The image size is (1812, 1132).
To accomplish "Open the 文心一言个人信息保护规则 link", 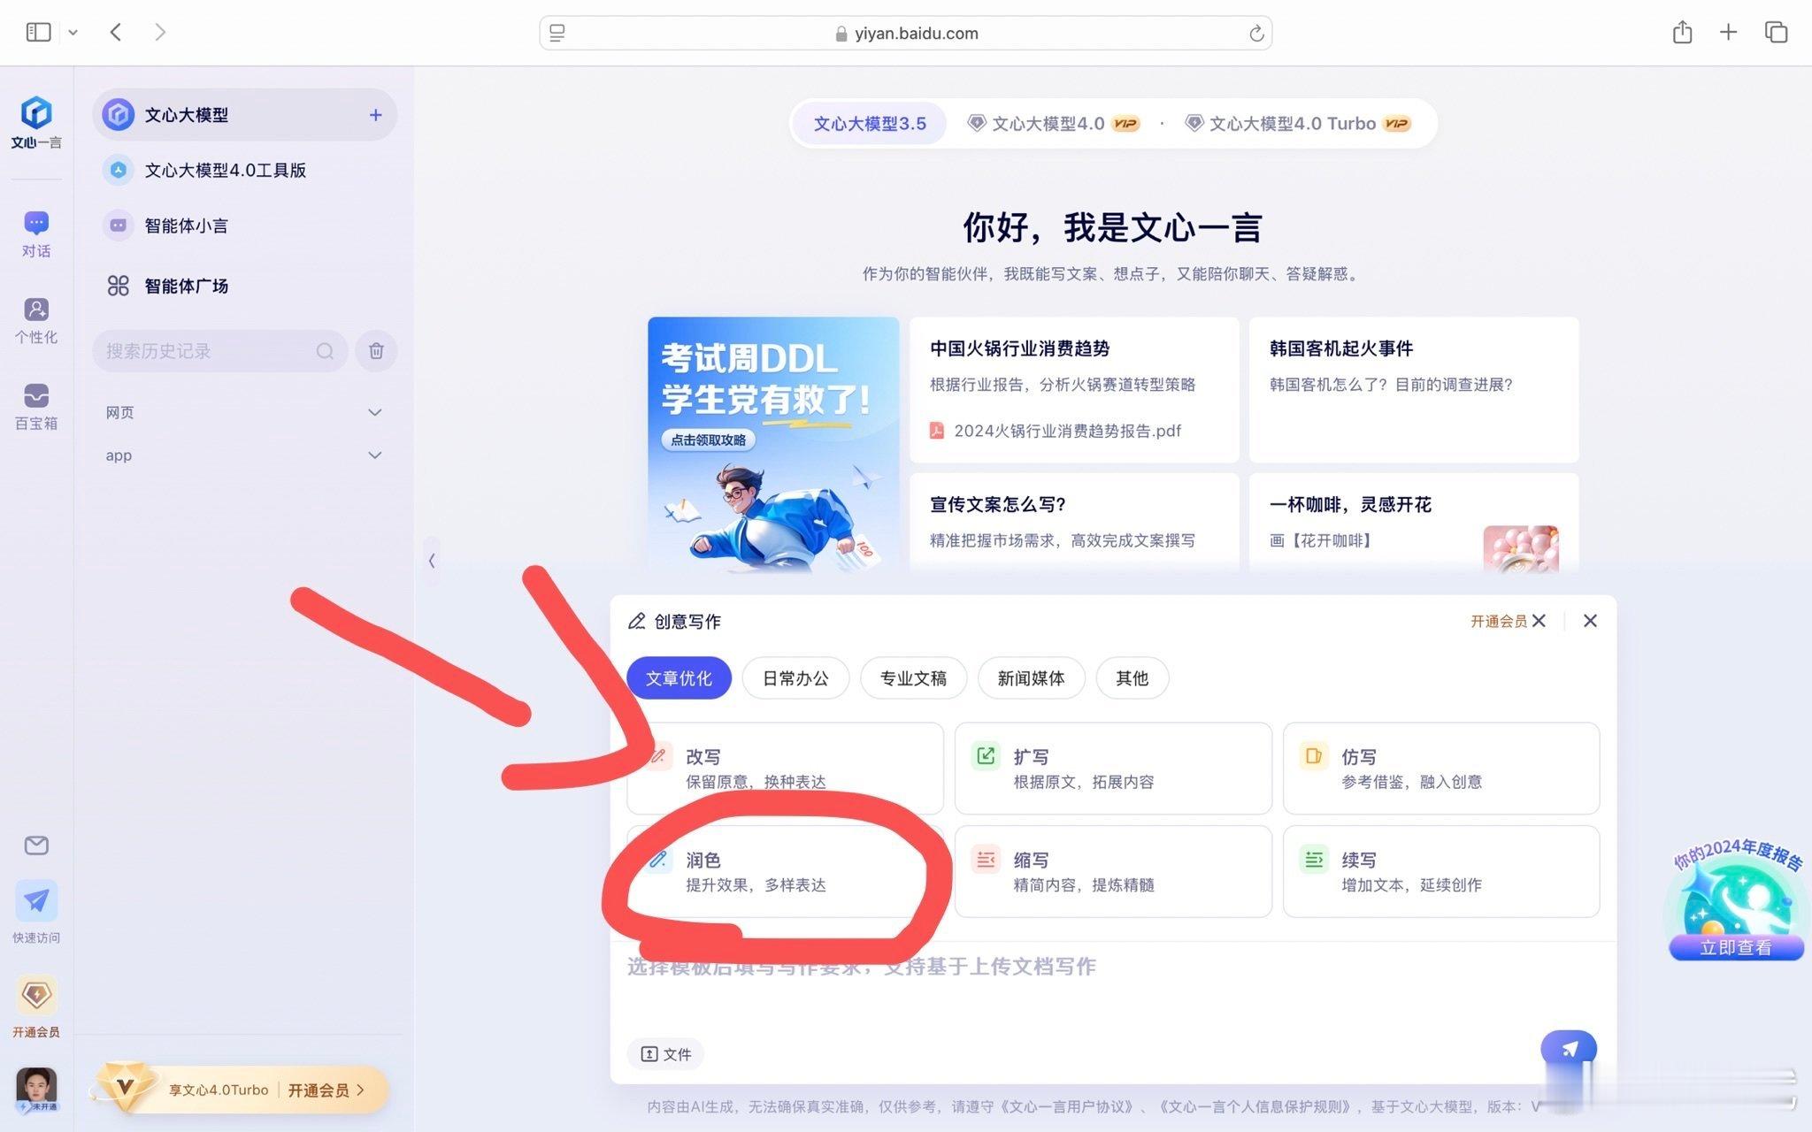I will (1254, 1106).
